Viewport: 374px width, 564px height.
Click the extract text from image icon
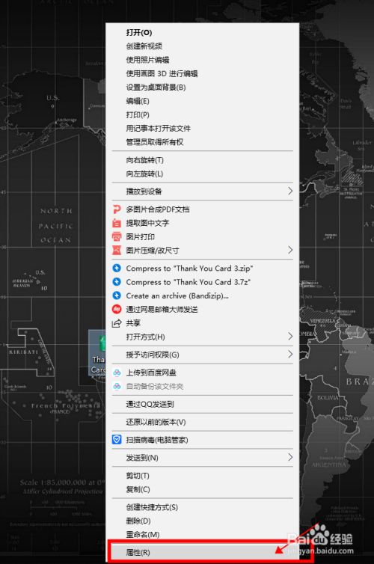click(117, 223)
